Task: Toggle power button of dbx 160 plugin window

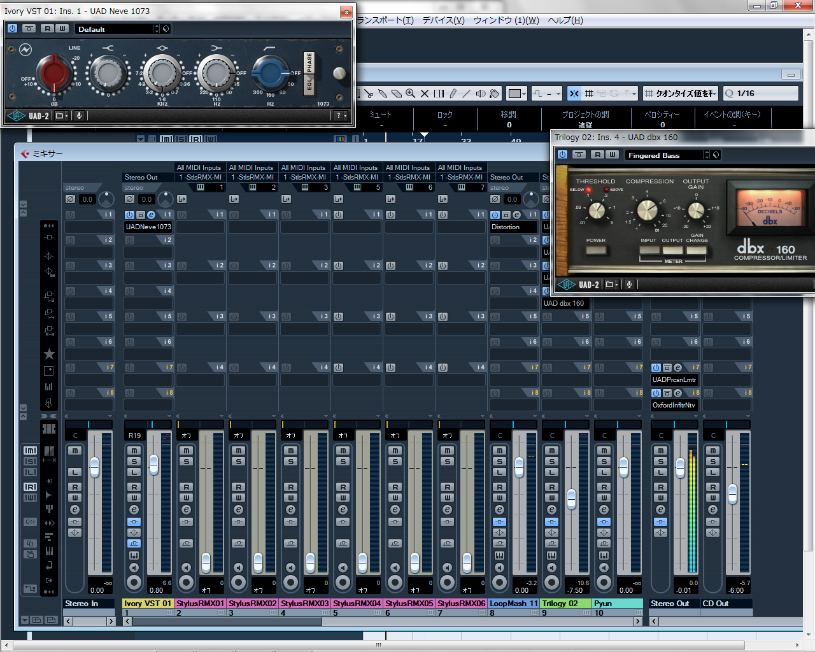Action: point(562,155)
